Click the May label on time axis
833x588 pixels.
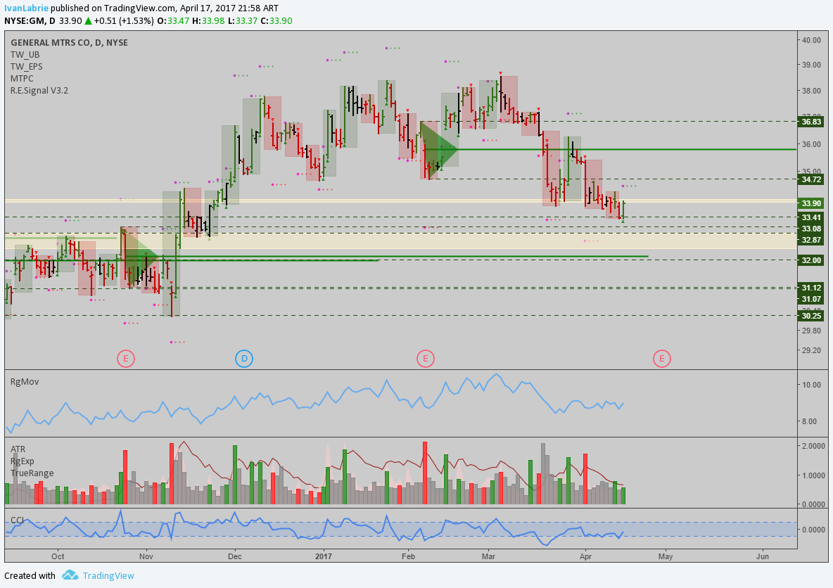666,556
